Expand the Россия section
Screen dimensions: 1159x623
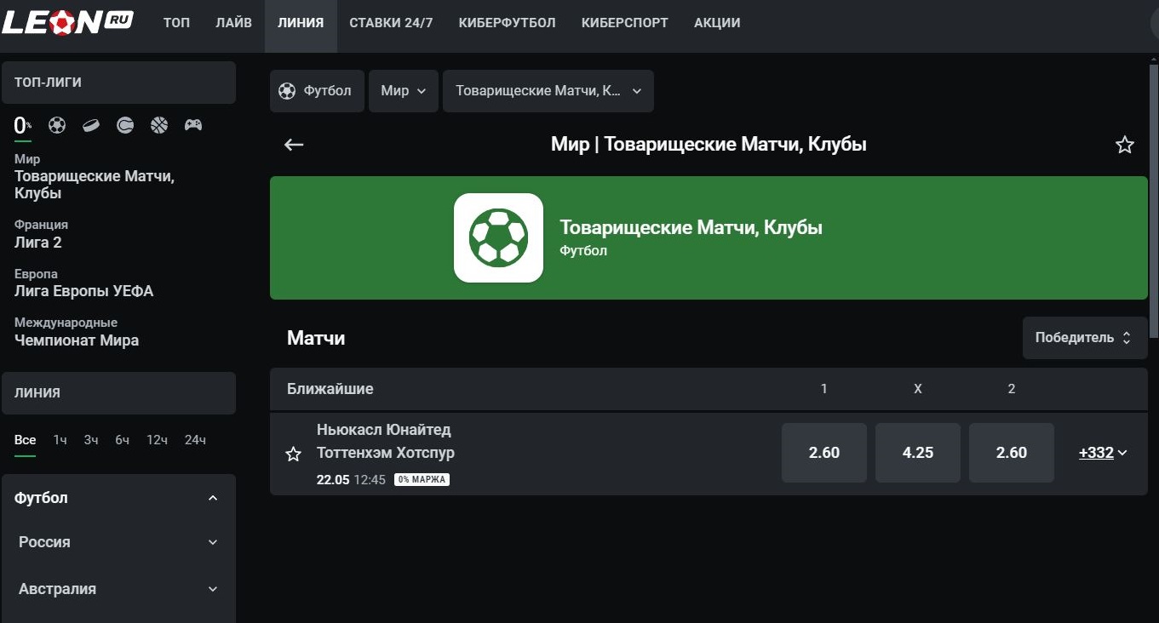coord(118,542)
